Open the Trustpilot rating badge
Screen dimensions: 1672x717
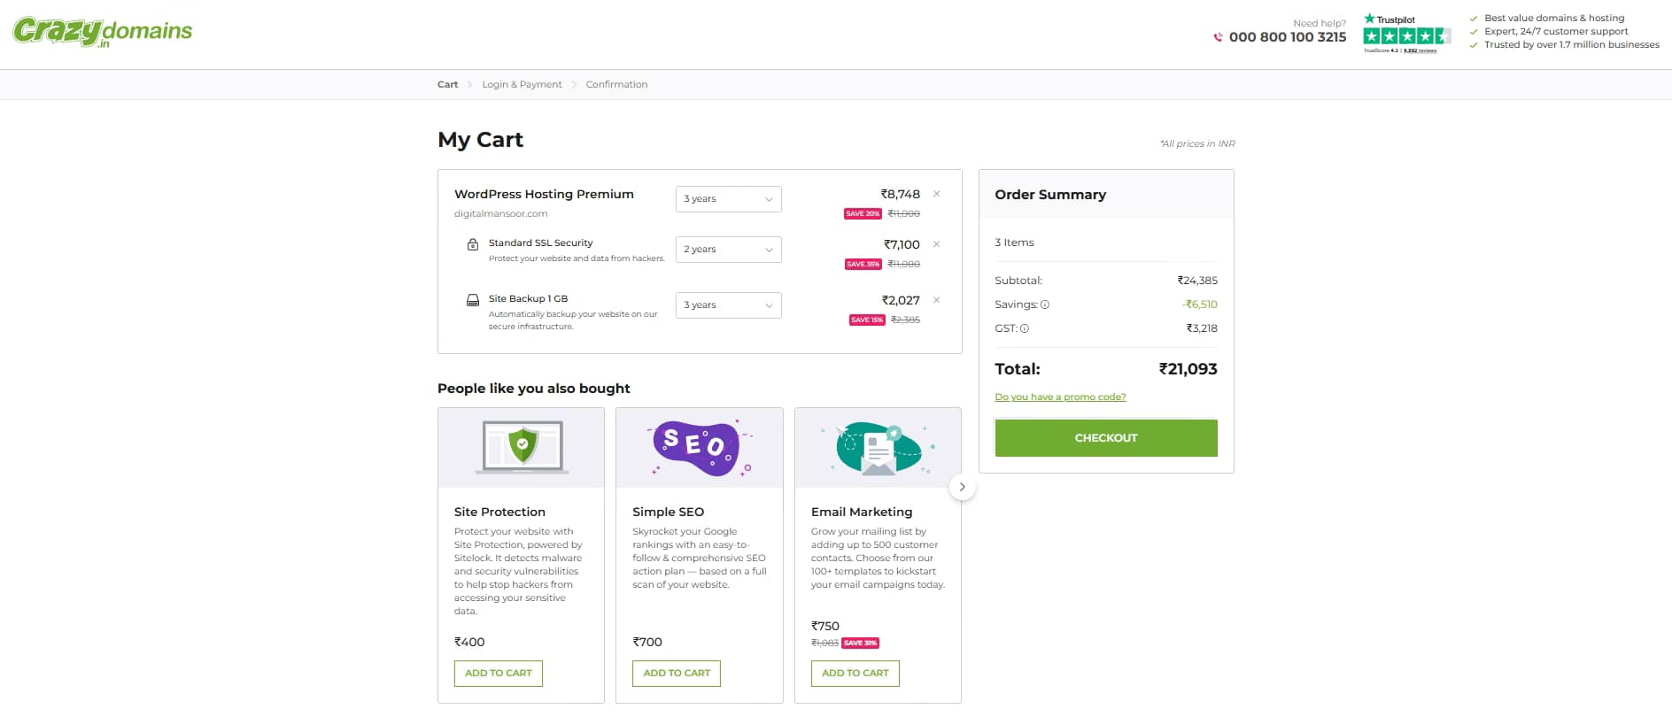tap(1406, 34)
